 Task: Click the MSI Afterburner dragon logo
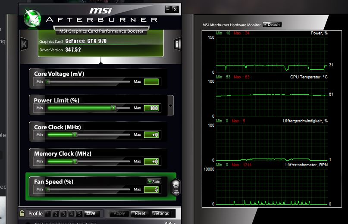[32, 19]
